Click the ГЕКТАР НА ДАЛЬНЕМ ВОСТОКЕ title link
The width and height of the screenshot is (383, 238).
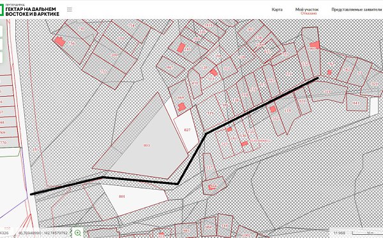[33, 11]
